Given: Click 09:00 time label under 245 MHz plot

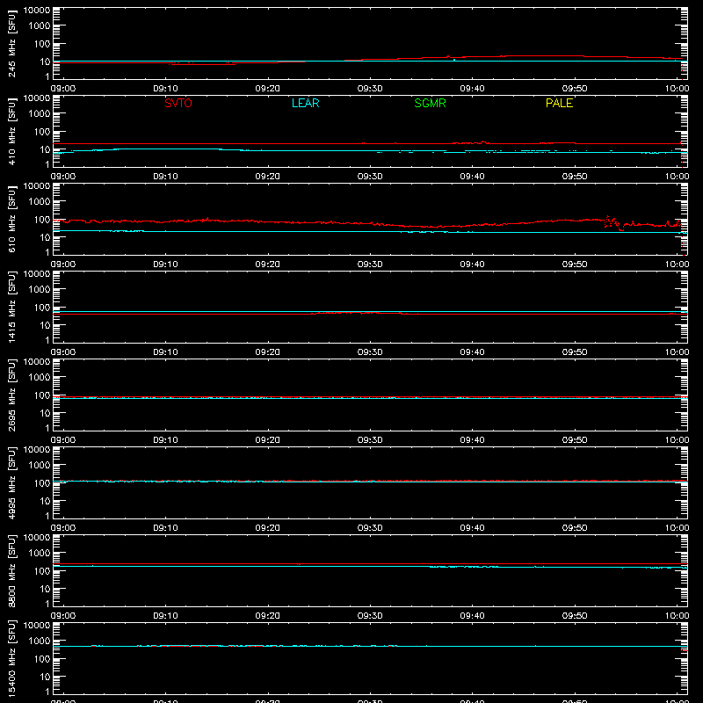Looking at the screenshot, I should pos(63,89).
